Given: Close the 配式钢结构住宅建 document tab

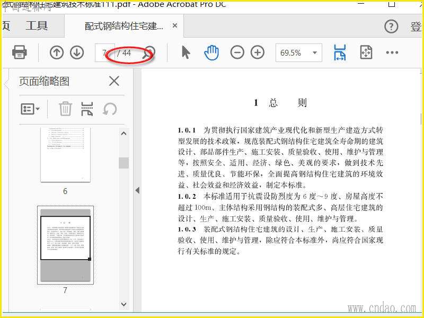Looking at the screenshot, I should 175,25.
